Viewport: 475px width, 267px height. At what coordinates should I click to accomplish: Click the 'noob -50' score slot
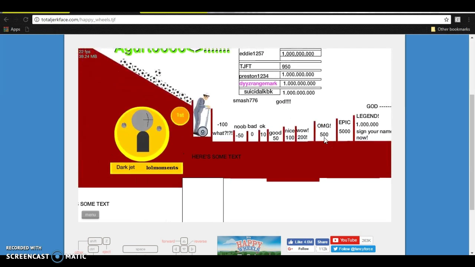click(x=240, y=131)
